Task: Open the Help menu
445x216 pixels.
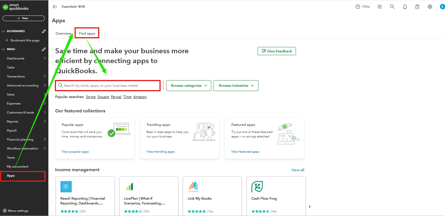Action: pyautogui.click(x=363, y=6)
